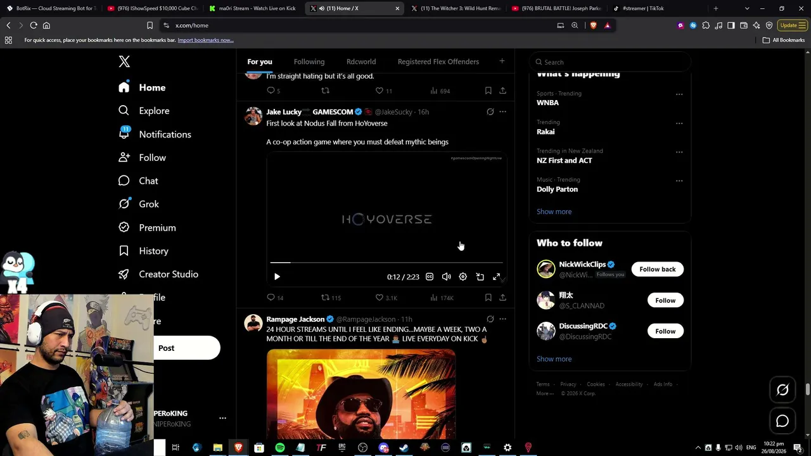Enter fullscreen on the video
This screenshot has height=456, width=811.
497,277
